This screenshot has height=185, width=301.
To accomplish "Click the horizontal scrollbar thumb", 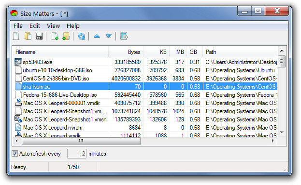I will point(81,141).
